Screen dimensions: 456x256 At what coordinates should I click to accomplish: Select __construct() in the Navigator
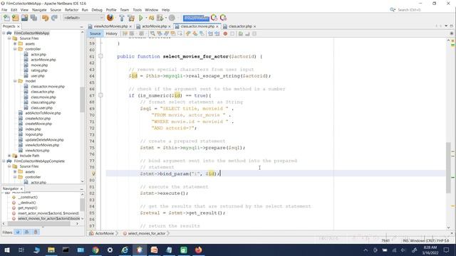point(28,197)
